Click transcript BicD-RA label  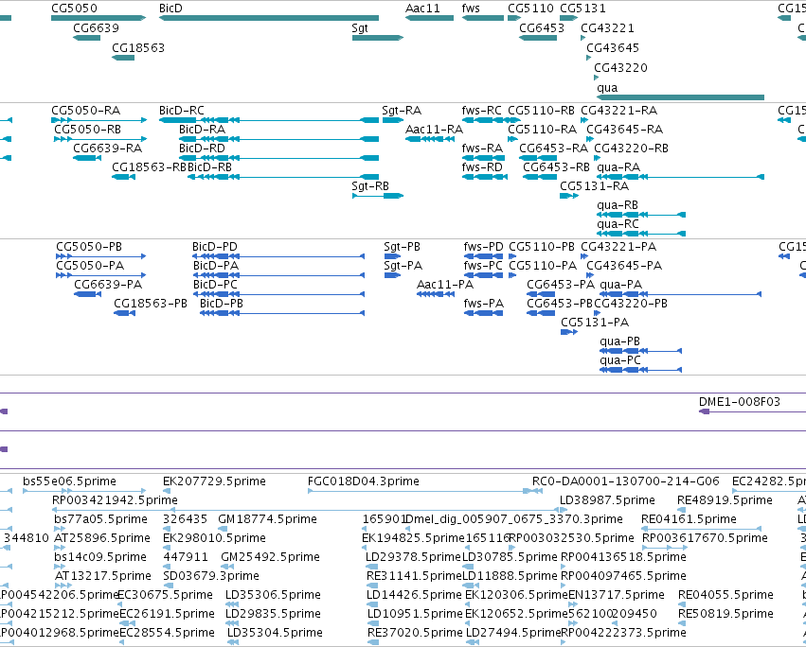[202, 130]
